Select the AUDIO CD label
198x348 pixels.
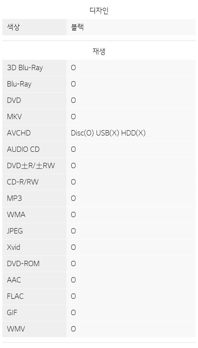(x=23, y=149)
